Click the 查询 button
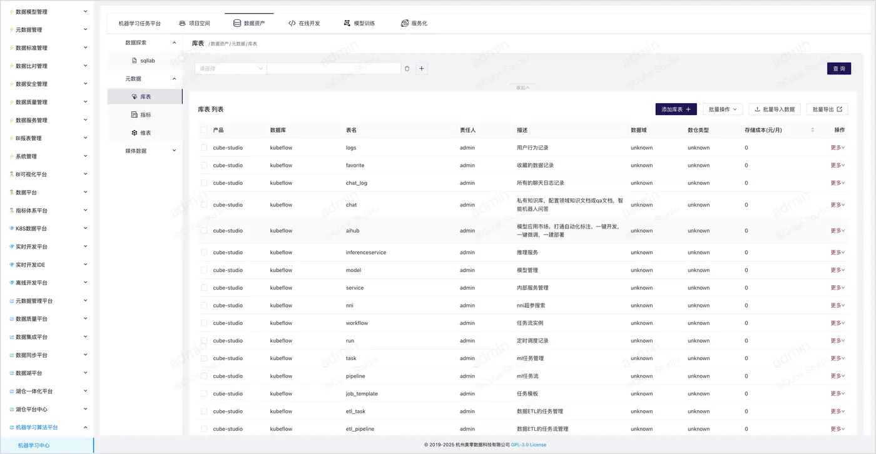The width and height of the screenshot is (876, 454). (x=839, y=69)
